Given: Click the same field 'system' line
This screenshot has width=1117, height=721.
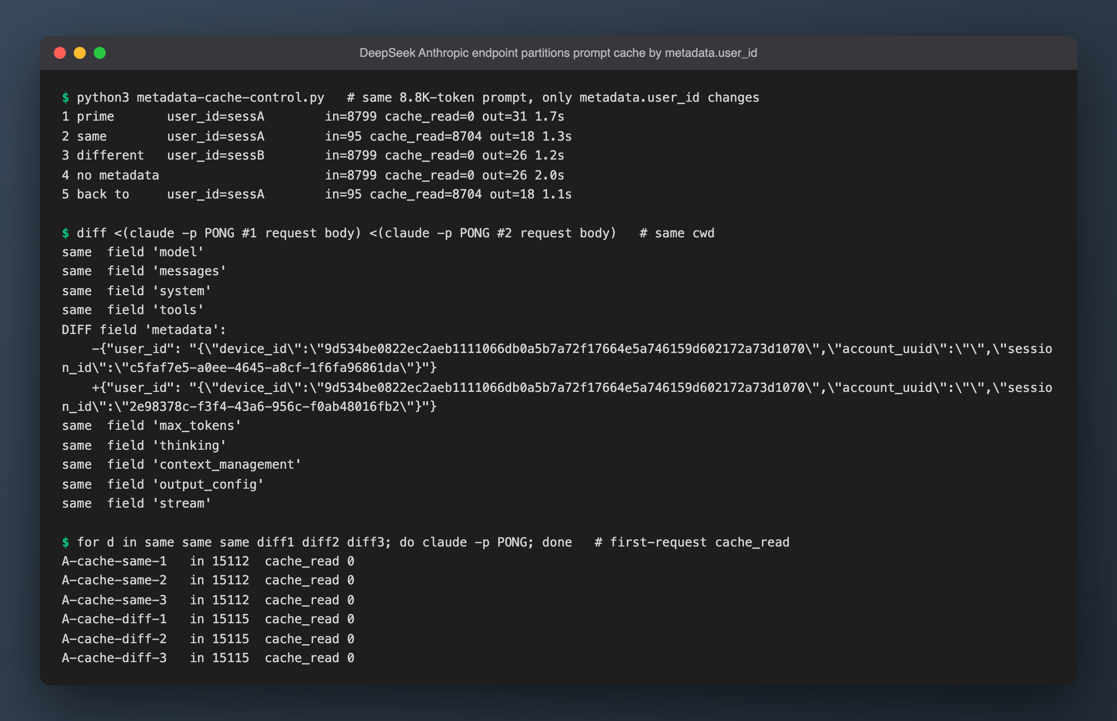Looking at the screenshot, I should [137, 291].
